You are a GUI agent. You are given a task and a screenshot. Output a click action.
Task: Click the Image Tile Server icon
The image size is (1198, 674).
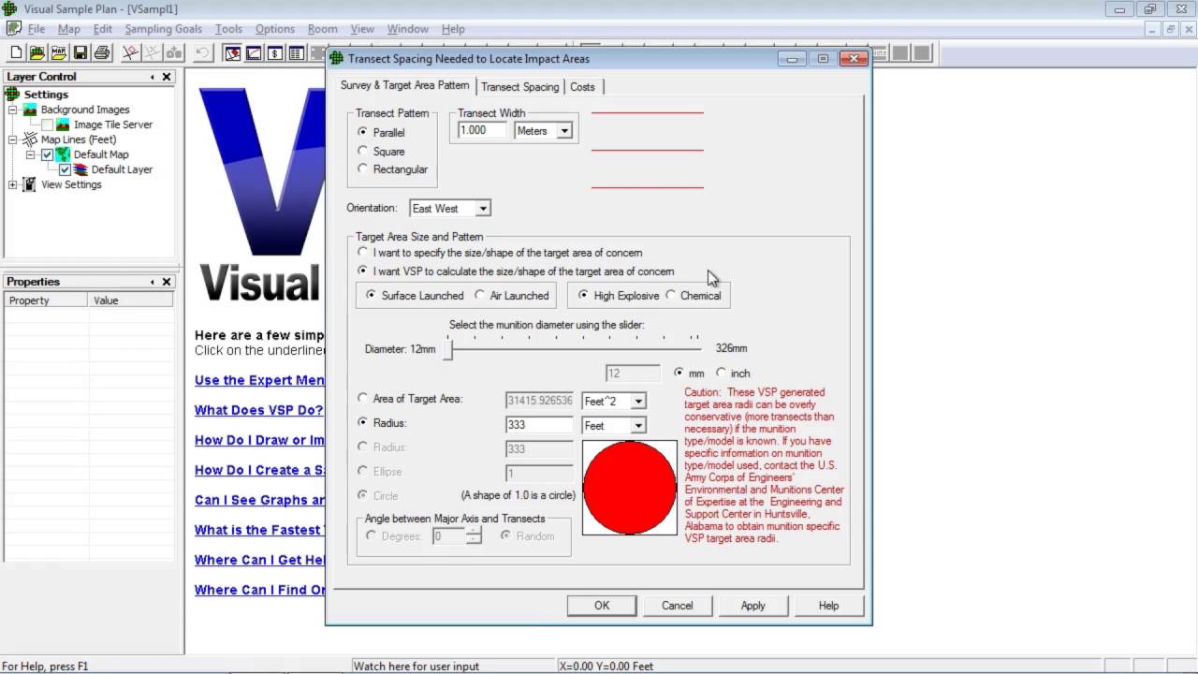click(63, 125)
